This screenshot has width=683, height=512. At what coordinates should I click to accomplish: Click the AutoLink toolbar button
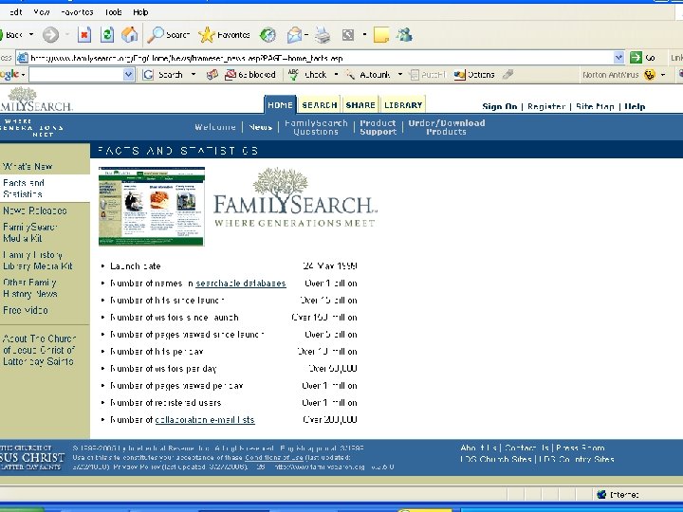[x=368, y=75]
